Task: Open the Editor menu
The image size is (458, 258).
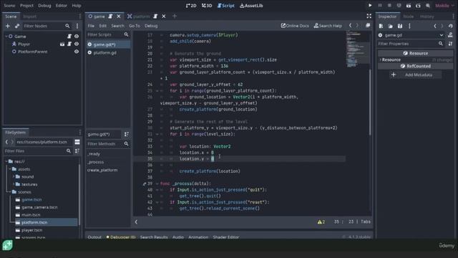Action: pos(62,6)
